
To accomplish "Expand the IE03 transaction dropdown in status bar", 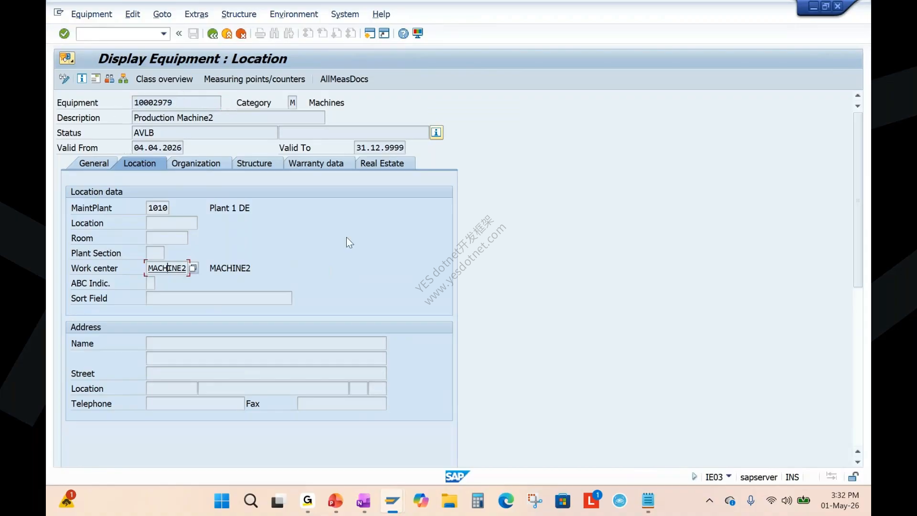I will [x=729, y=476].
